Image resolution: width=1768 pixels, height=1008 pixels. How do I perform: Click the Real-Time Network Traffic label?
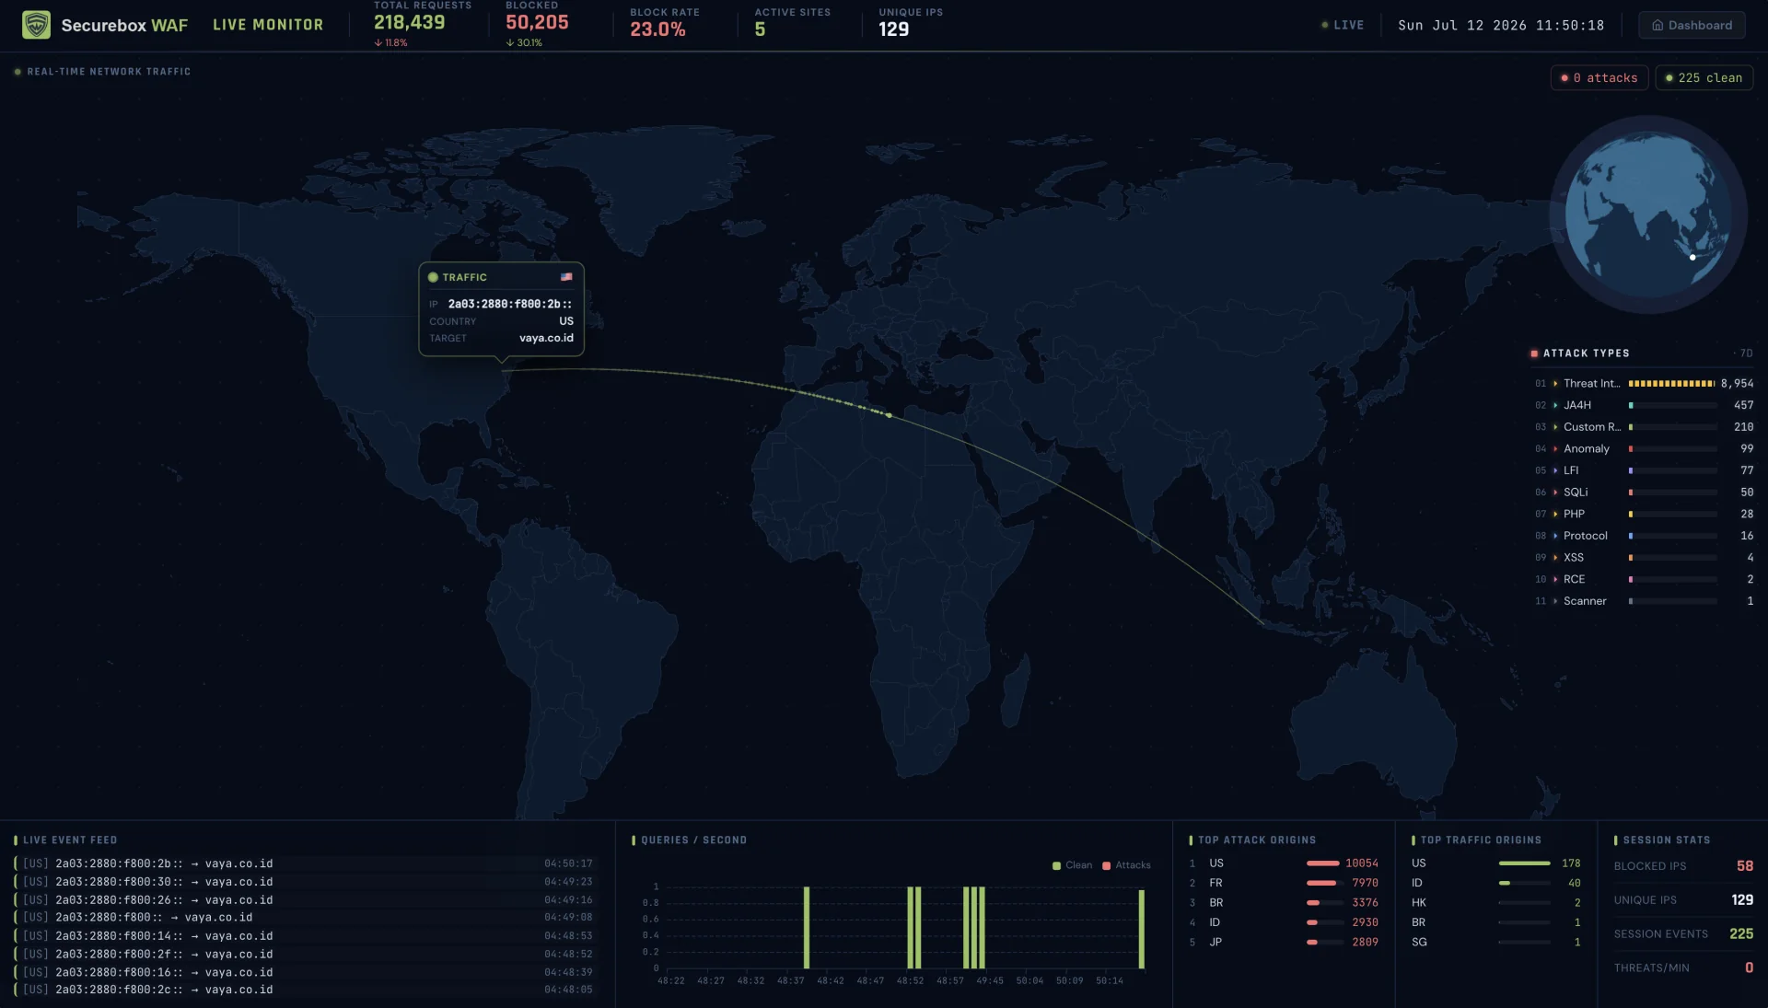coord(109,72)
